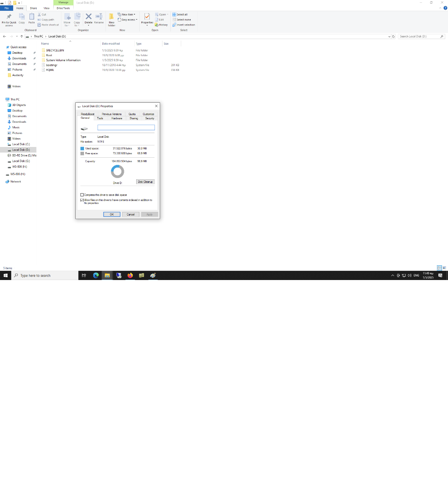The width and height of the screenshot is (448, 478).
Task: Show hidden system tray icons
Action: click(x=393, y=275)
